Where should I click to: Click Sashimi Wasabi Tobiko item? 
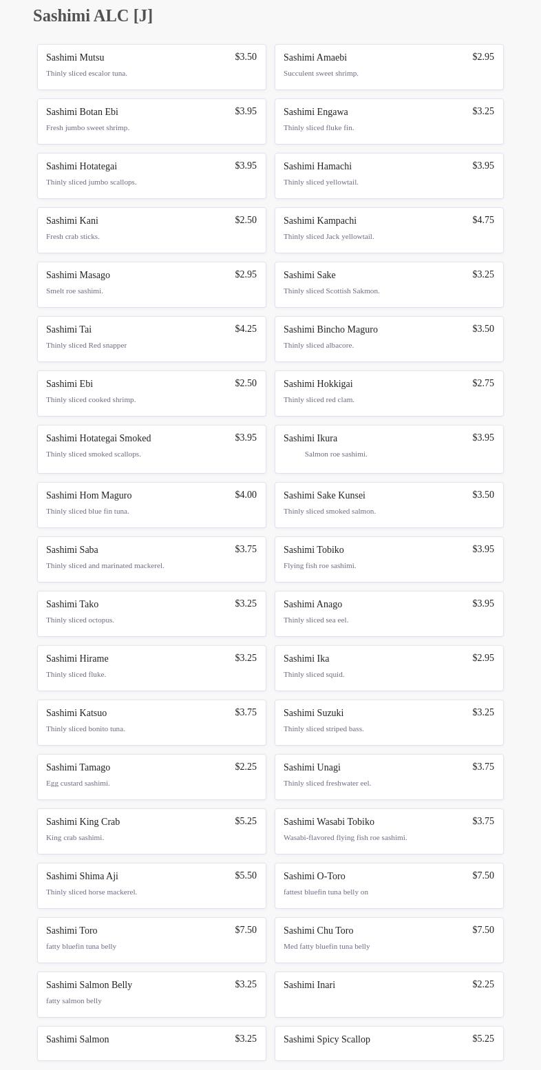[389, 831]
